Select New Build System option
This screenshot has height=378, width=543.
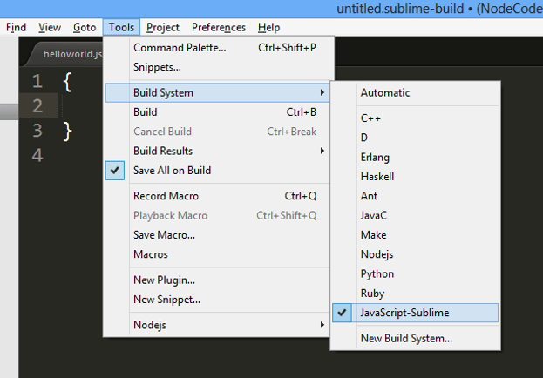click(x=405, y=338)
